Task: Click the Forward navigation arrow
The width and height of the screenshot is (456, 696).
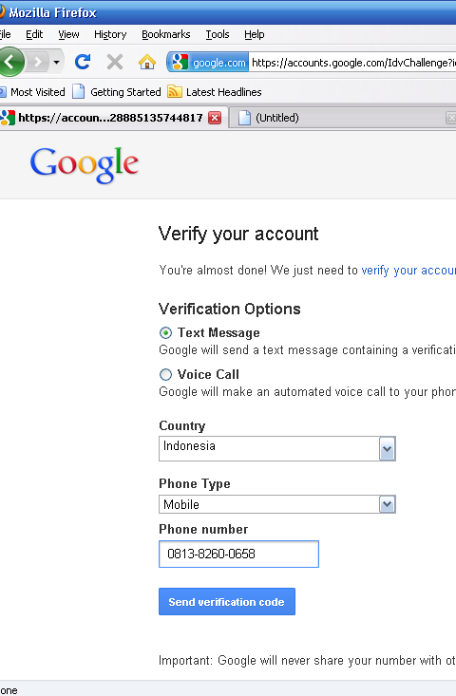Action: 38,62
